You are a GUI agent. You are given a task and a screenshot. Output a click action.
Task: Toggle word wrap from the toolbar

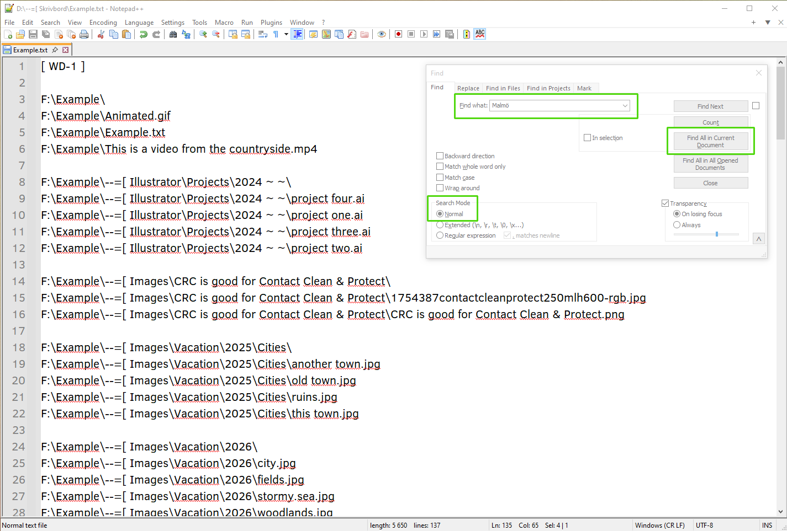pyautogui.click(x=263, y=34)
